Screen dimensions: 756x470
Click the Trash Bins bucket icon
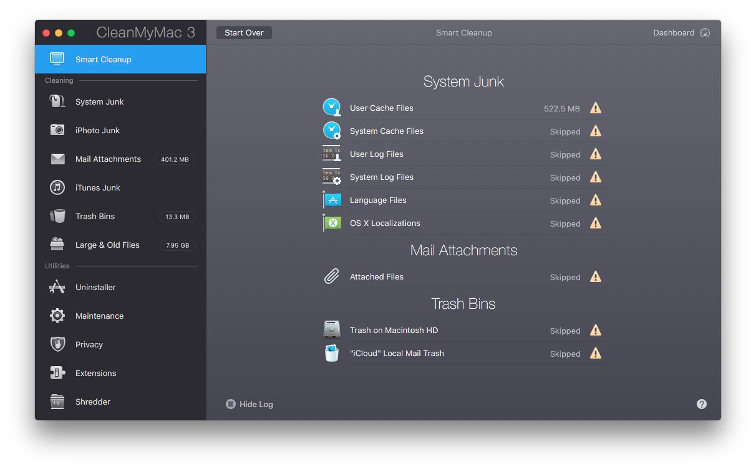57,216
